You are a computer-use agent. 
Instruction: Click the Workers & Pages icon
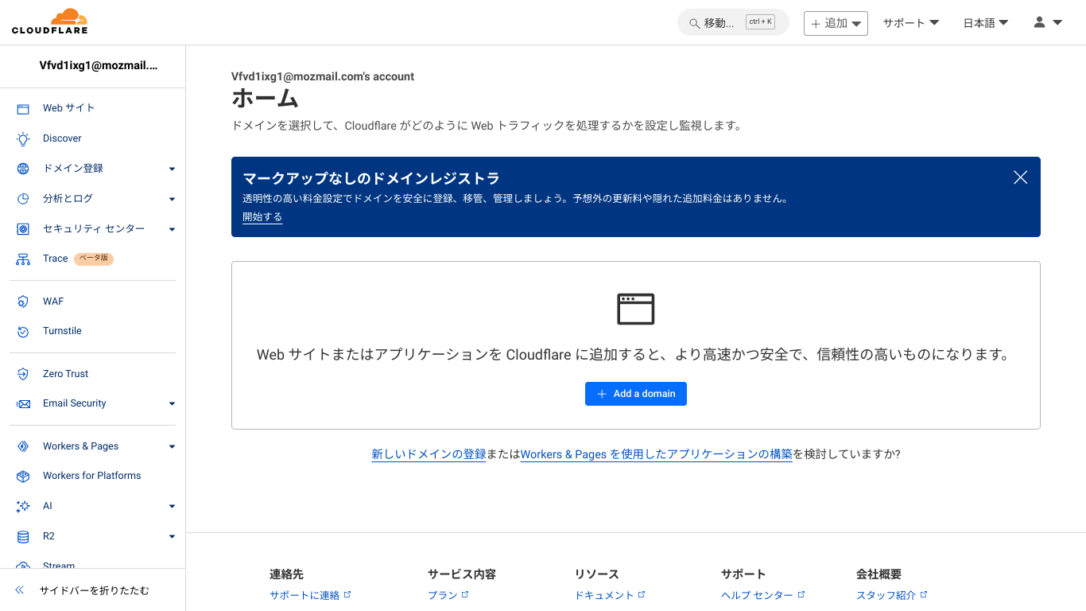click(x=23, y=447)
